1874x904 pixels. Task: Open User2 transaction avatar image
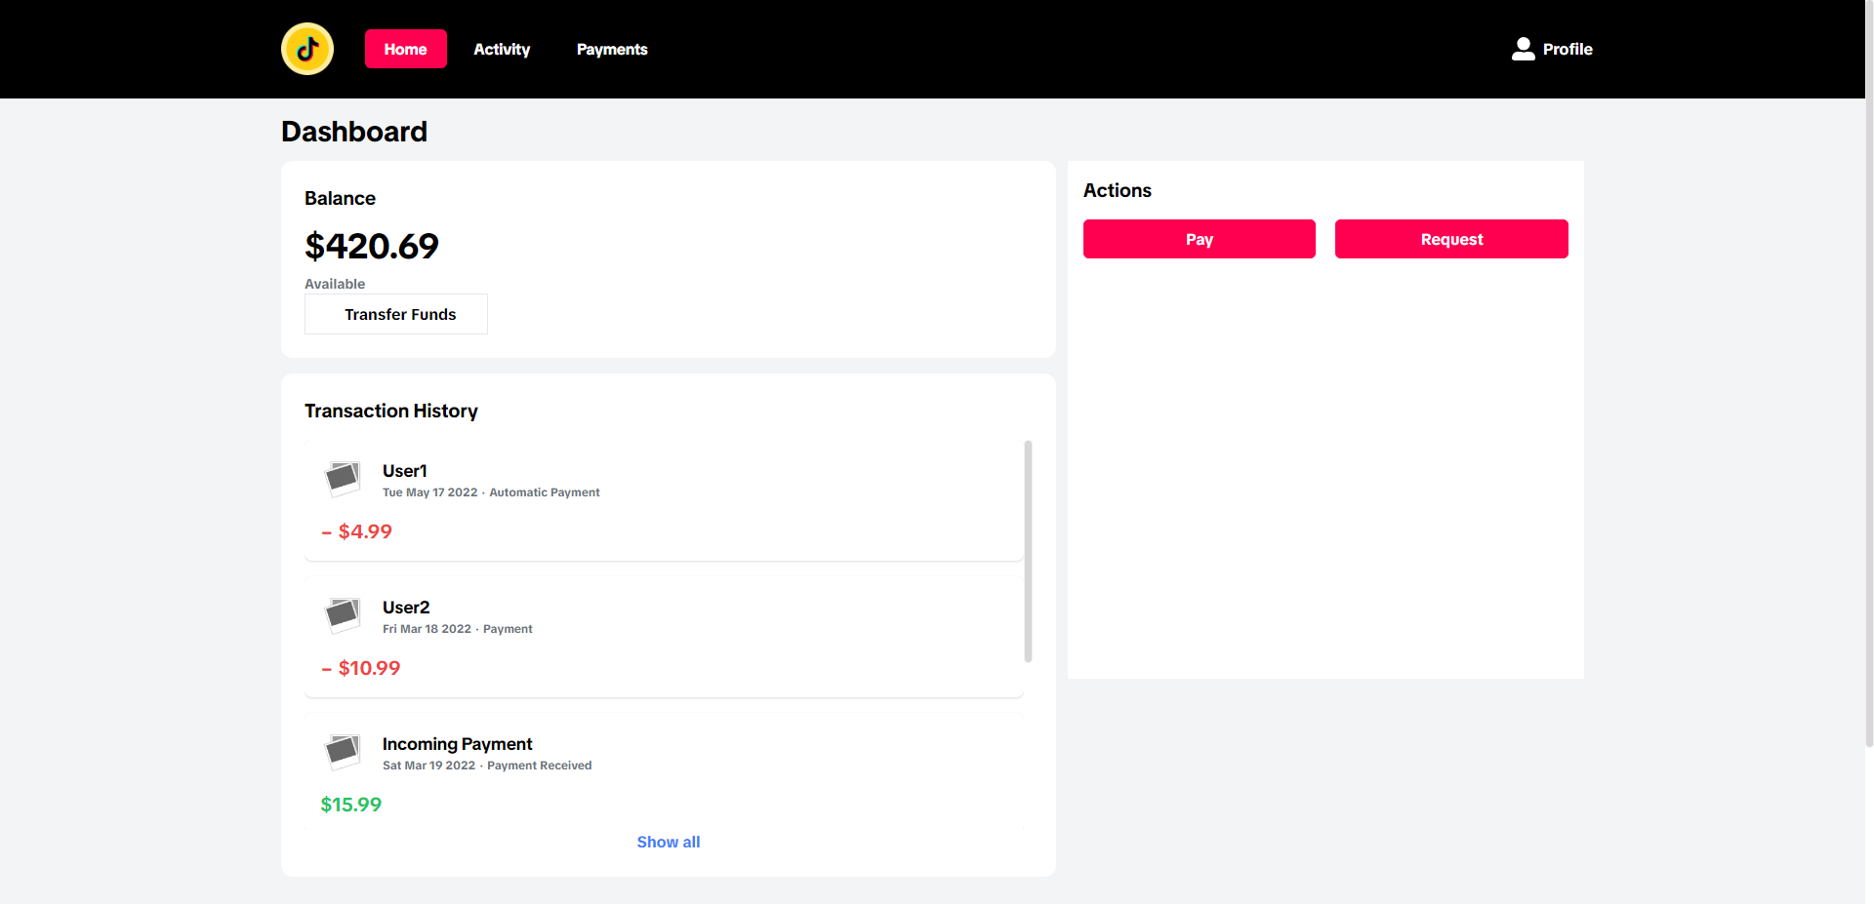343,615
